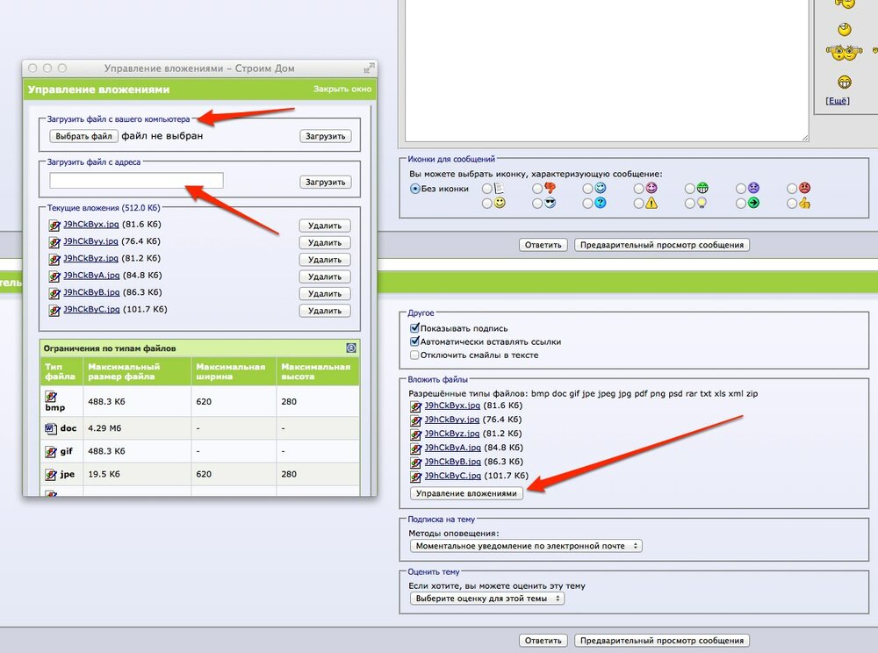Screen dimensions: 878x653
Task: Click 'Выбрать файл' to choose a file
Action: 84,136
